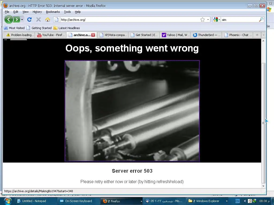Image resolution: width=274 pixels, height=205 pixels.
Task: Go to Home page icon
Action: [x=48, y=19]
